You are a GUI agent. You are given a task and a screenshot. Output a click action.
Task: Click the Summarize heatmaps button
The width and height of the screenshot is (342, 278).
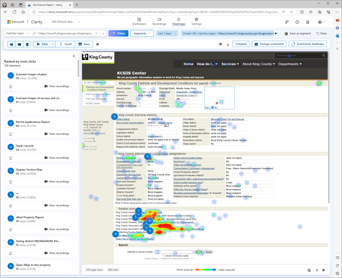[307, 44]
